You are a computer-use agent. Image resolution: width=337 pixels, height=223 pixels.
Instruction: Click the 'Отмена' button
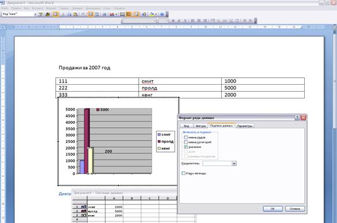point(295,209)
